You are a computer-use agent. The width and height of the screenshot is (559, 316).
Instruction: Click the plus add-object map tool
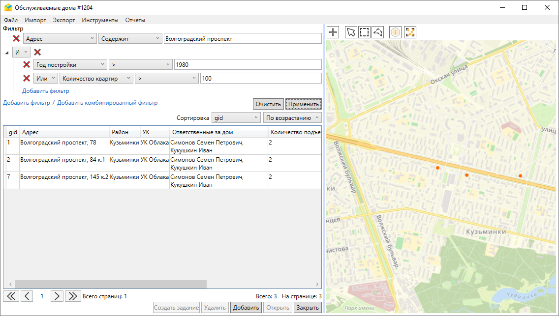(x=333, y=32)
